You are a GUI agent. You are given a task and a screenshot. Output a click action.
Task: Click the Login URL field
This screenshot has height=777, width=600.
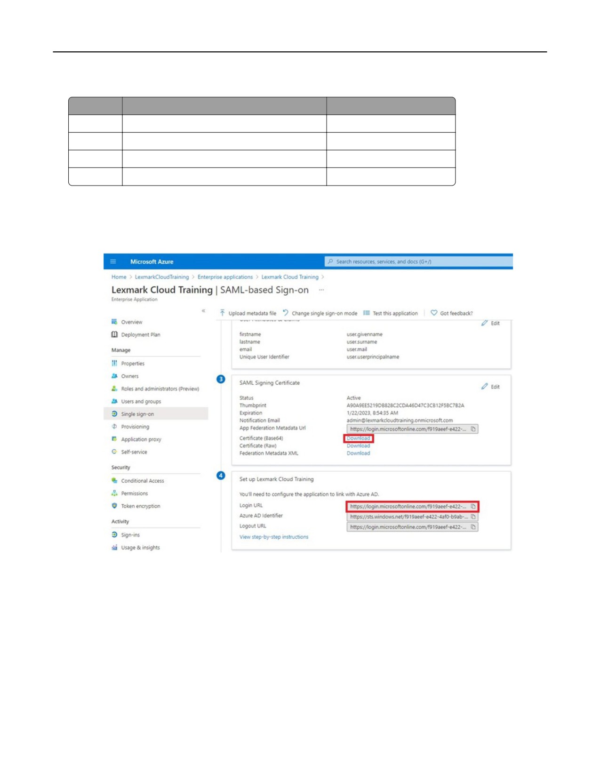pyautogui.click(x=412, y=507)
